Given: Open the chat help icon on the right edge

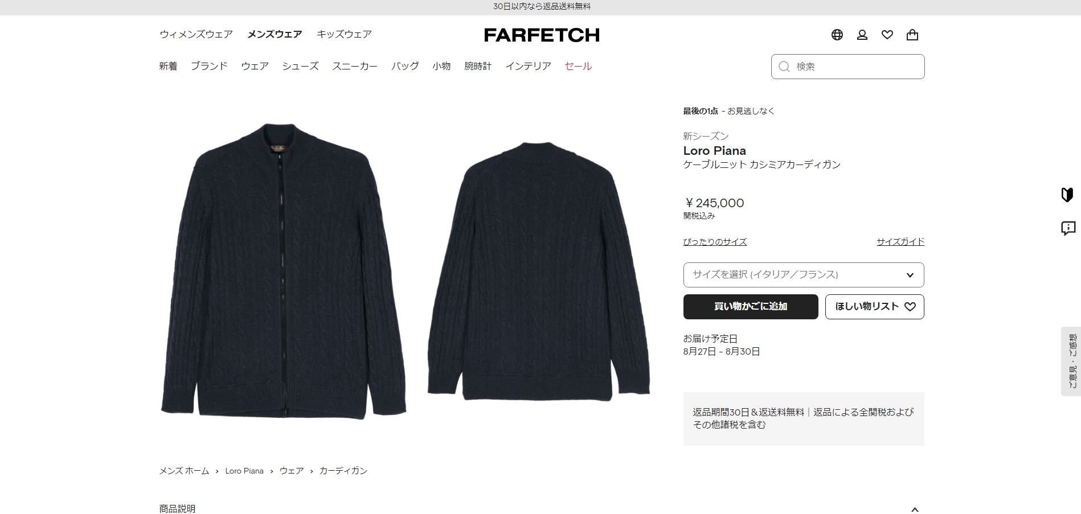Looking at the screenshot, I should click(1068, 228).
